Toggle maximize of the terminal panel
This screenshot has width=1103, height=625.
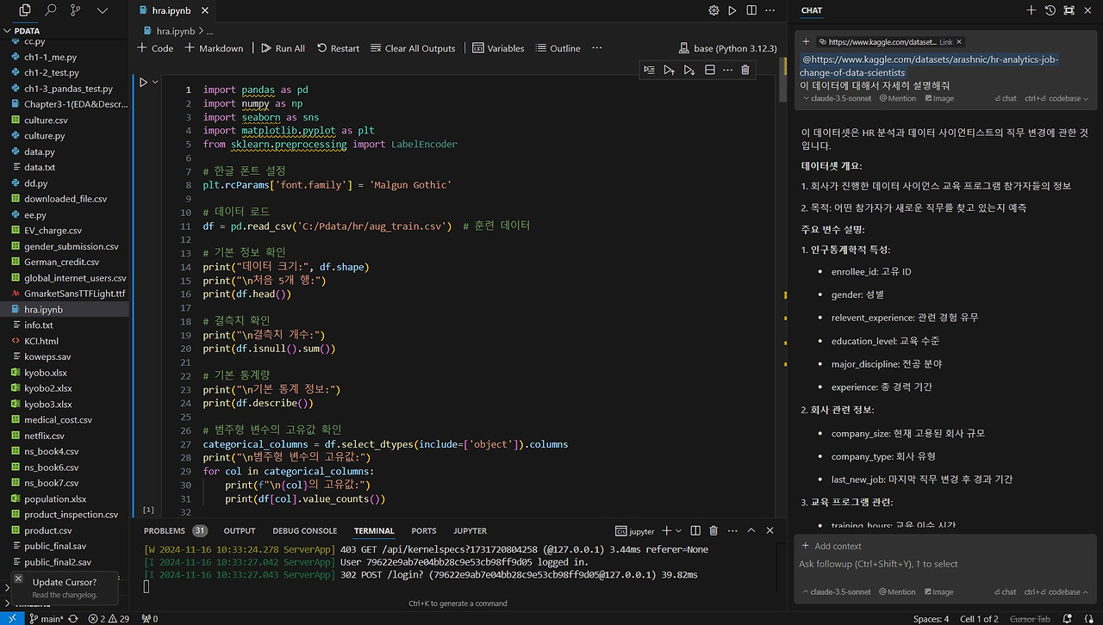coord(751,531)
